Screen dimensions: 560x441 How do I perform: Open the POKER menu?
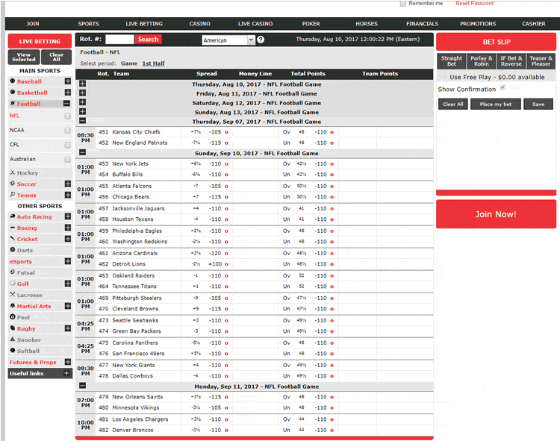point(311,24)
